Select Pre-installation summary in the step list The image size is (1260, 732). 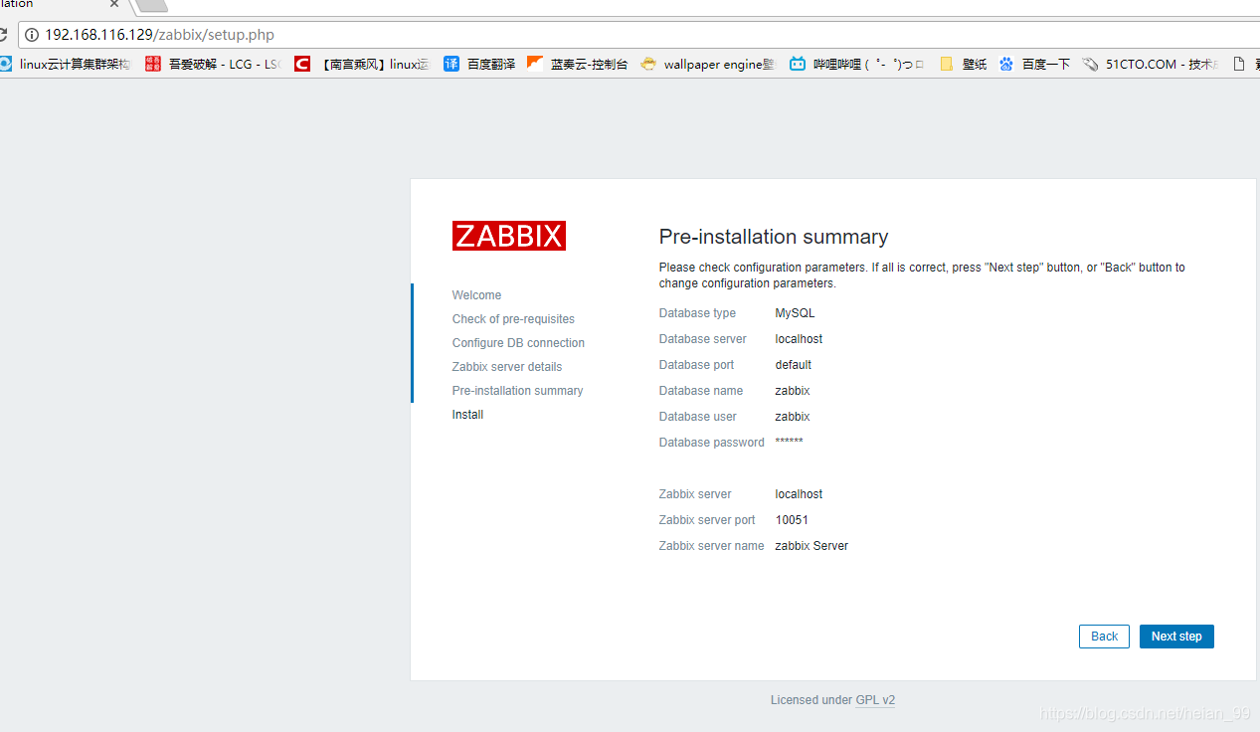point(517,391)
